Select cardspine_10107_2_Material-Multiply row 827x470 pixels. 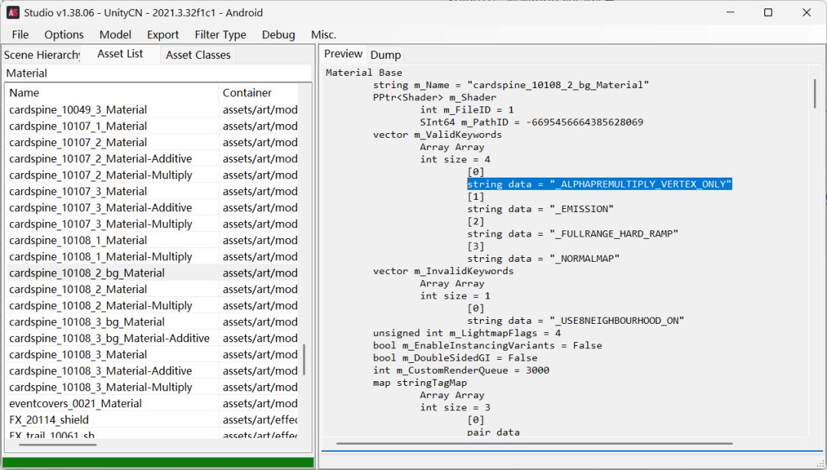click(152, 175)
